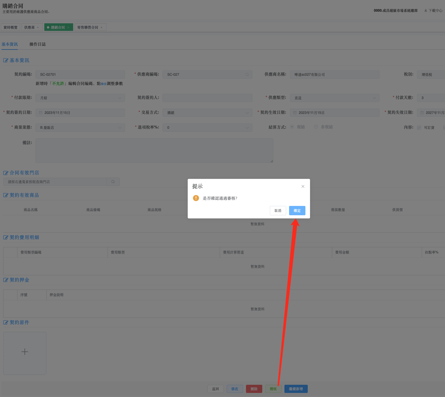Click the 押金說明 column header
The height and width of the screenshot is (397, 445).
(57, 295)
